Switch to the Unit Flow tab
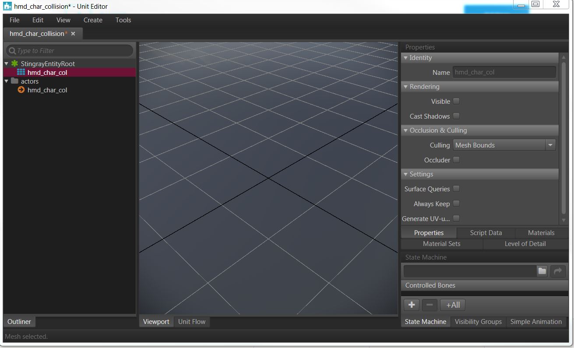The height and width of the screenshot is (348, 574). coord(192,321)
